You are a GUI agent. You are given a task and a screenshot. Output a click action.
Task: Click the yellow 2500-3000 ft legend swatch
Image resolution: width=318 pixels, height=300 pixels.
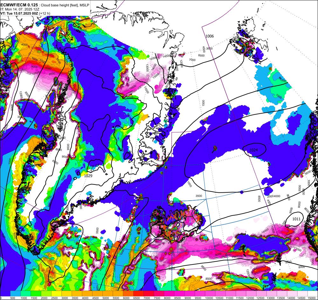tap(57, 294)
